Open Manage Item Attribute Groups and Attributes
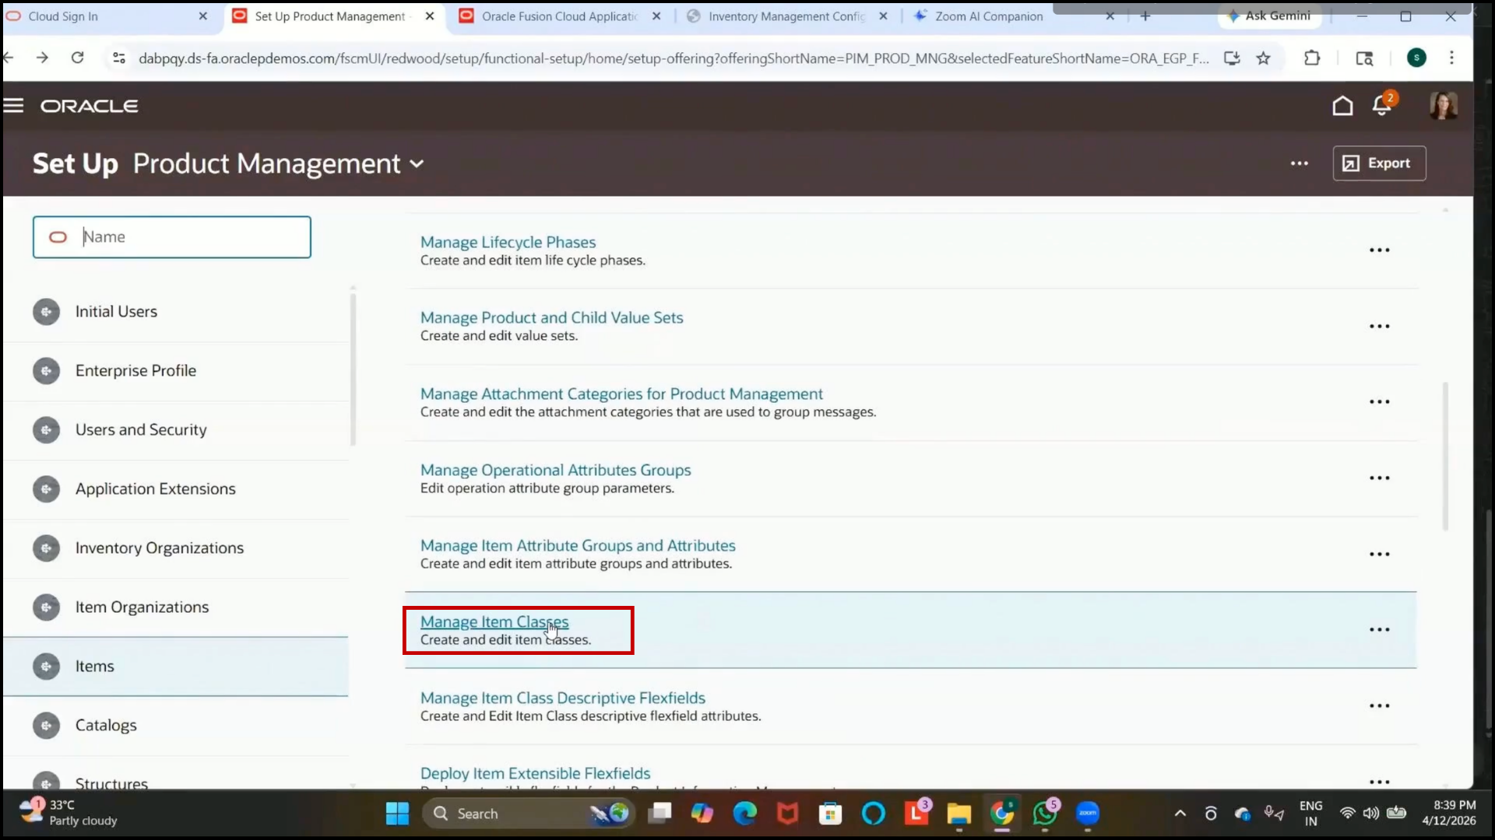The height and width of the screenshot is (840, 1495). tap(578, 546)
